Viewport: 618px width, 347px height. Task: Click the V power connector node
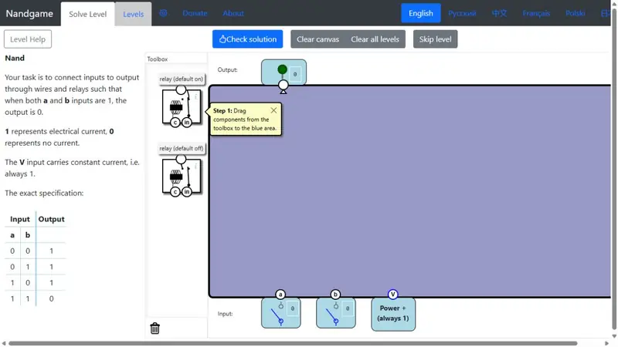click(392, 295)
